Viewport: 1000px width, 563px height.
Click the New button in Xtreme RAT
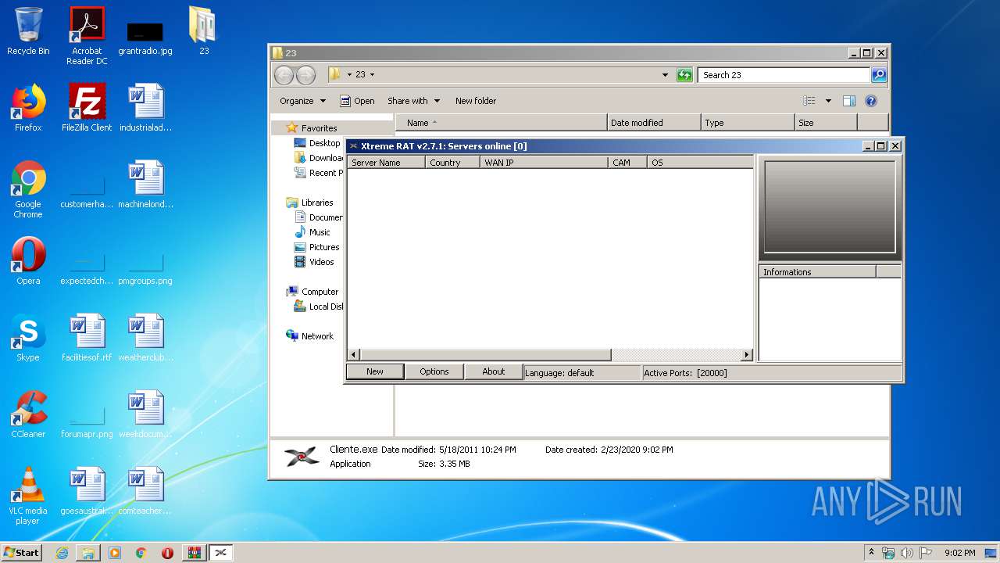pyautogui.click(x=375, y=372)
